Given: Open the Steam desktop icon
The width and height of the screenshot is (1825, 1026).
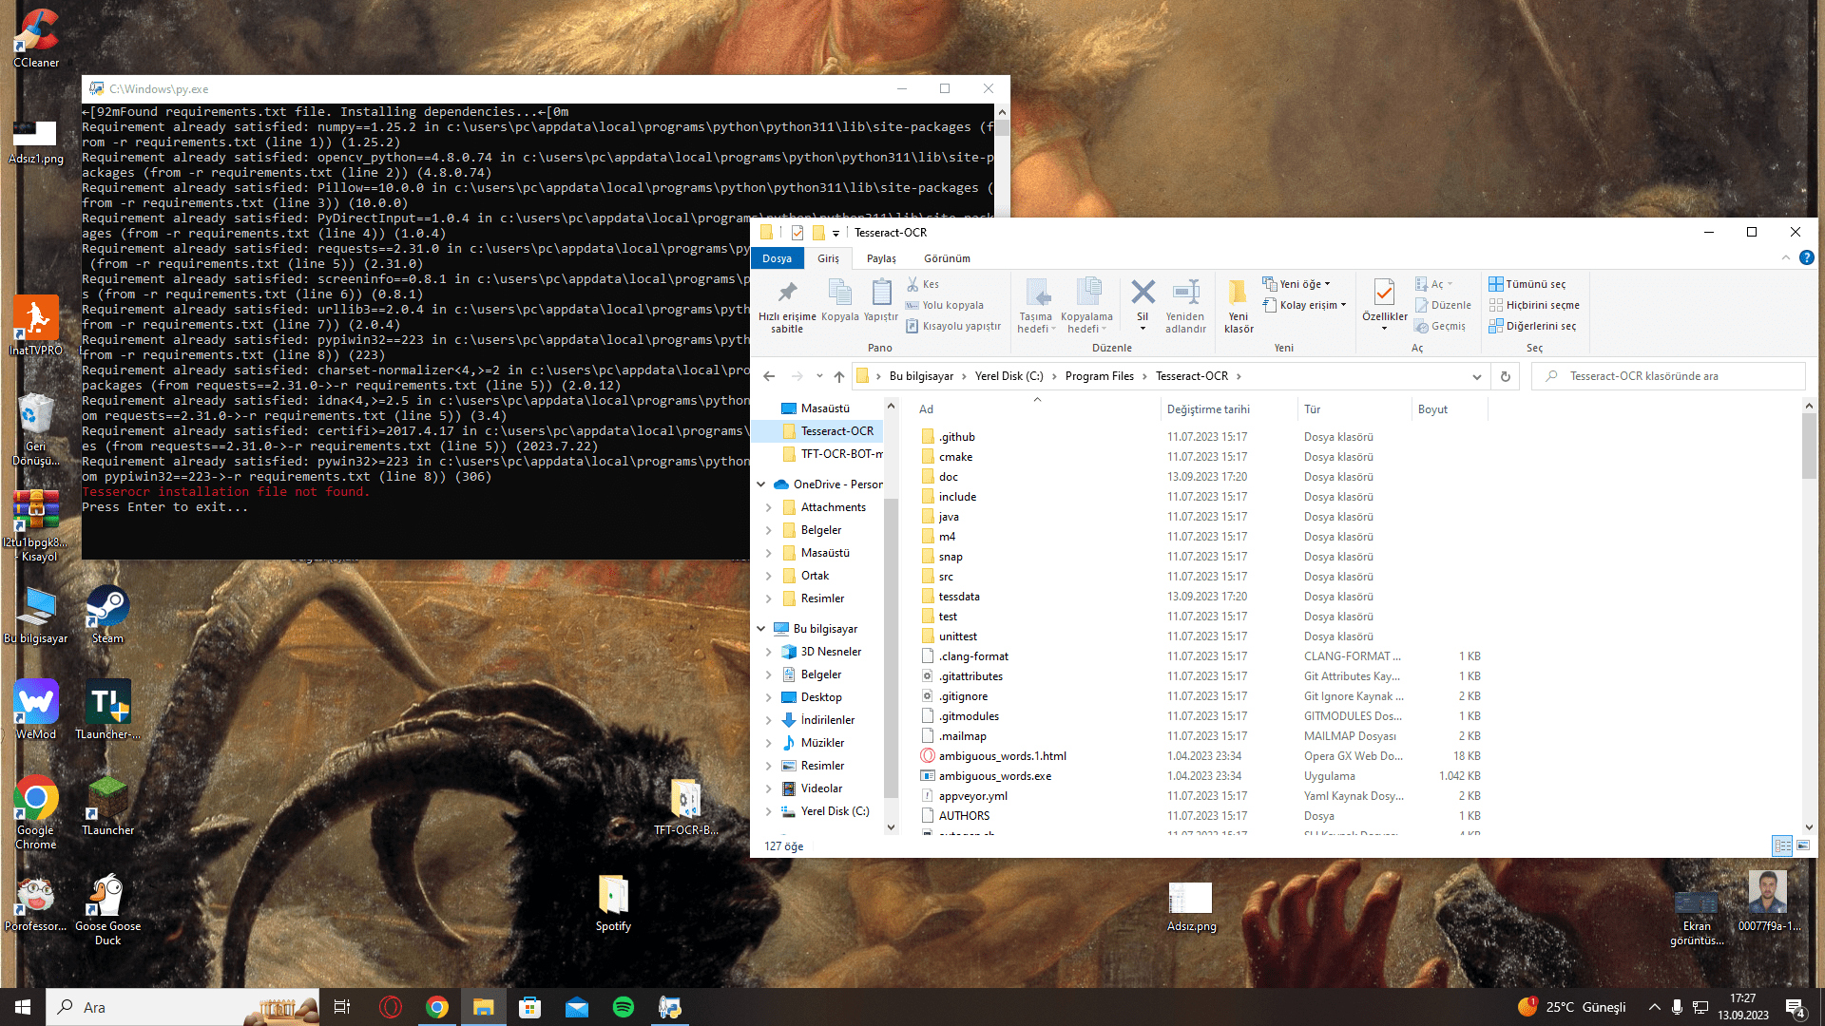Looking at the screenshot, I should 107,614.
